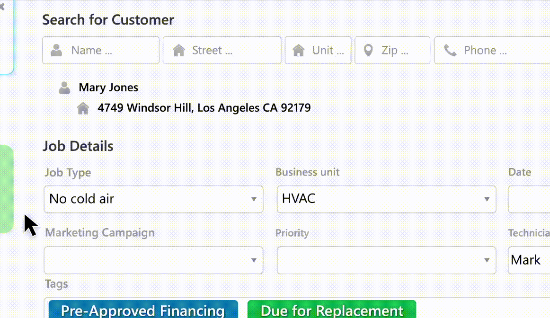Click the person icon beside Mary Jones
550x318 pixels.
[x=64, y=88]
